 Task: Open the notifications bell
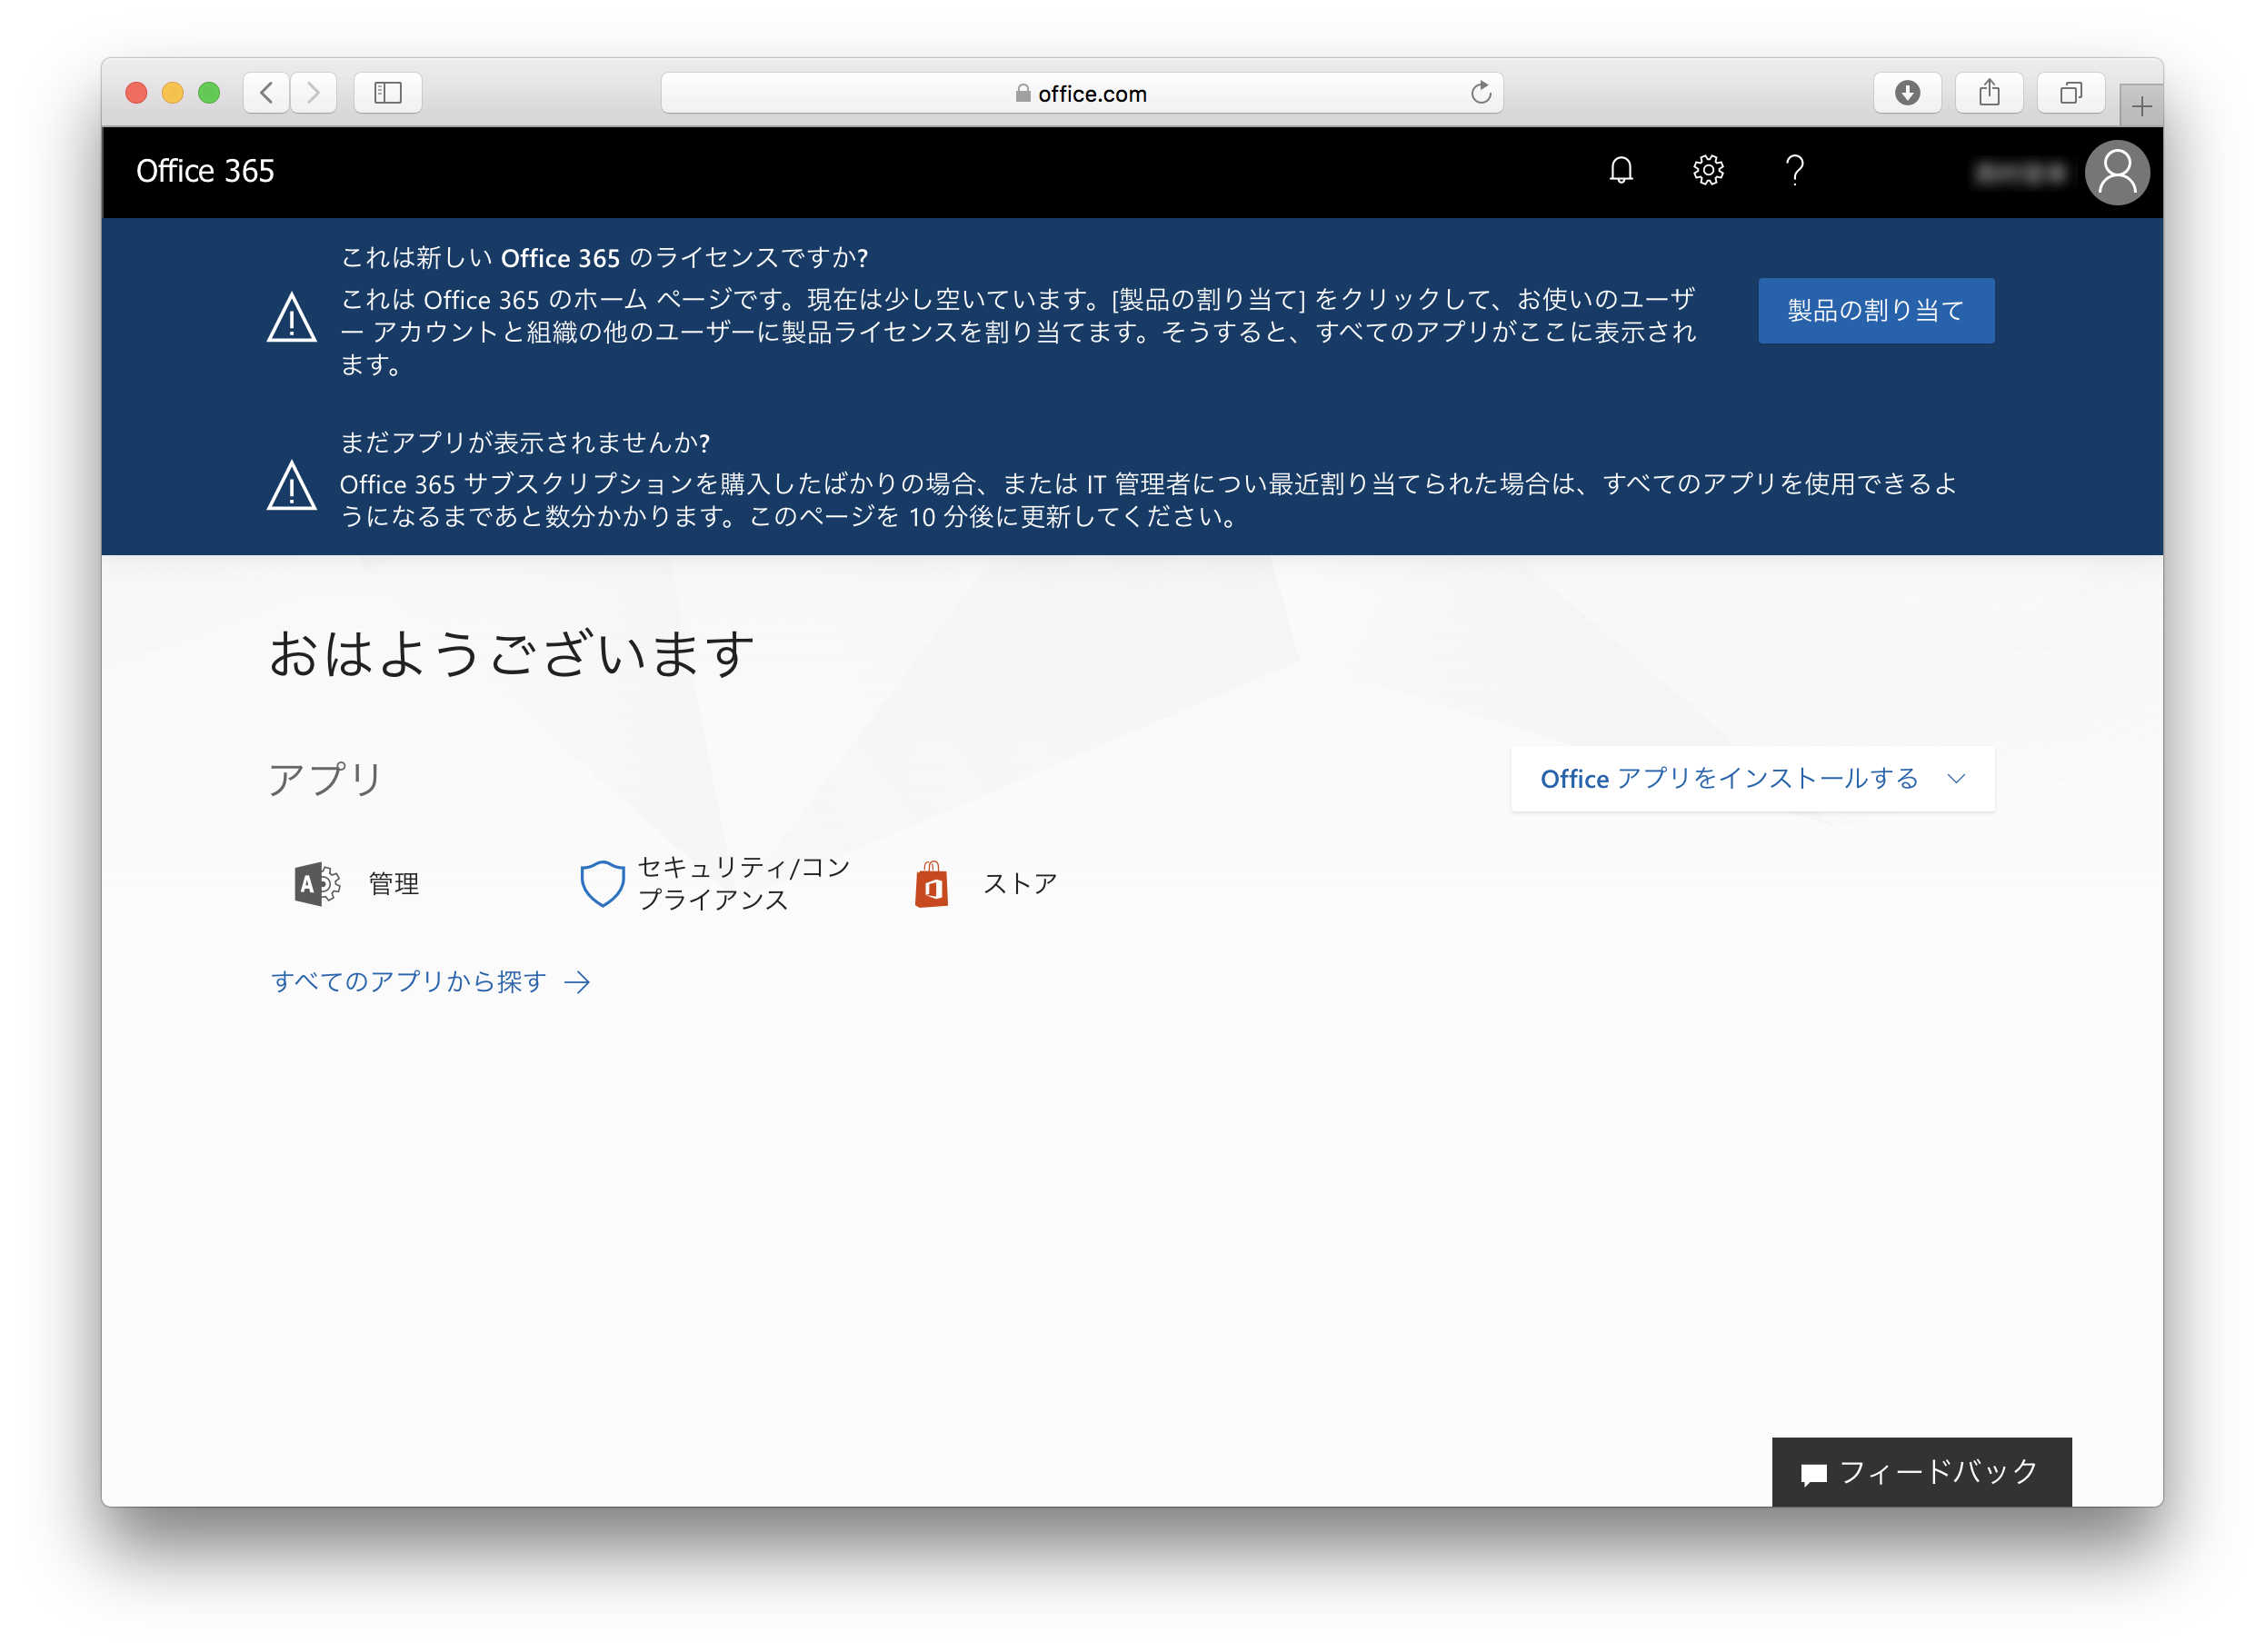1621,171
